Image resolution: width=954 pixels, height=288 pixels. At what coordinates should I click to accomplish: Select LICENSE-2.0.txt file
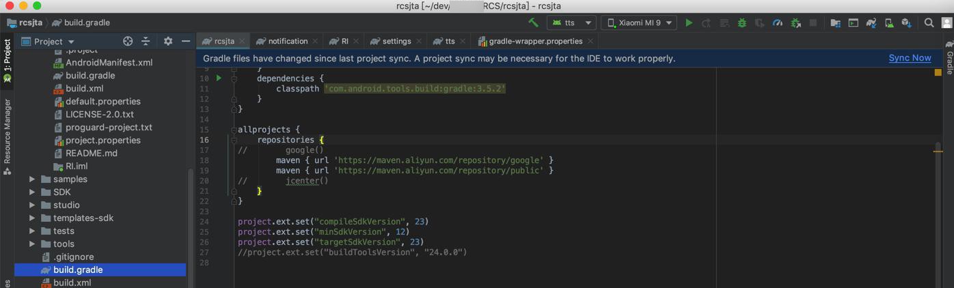coord(94,115)
